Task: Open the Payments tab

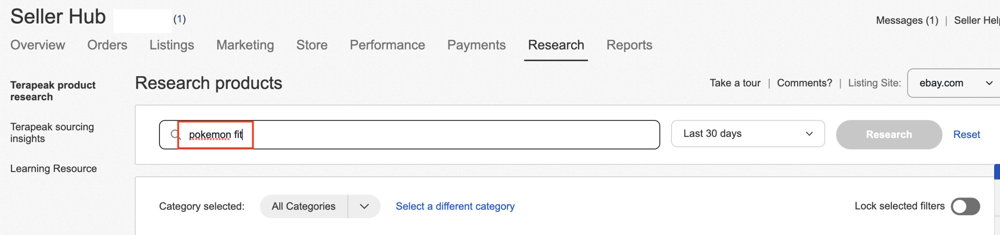Action: [x=476, y=45]
